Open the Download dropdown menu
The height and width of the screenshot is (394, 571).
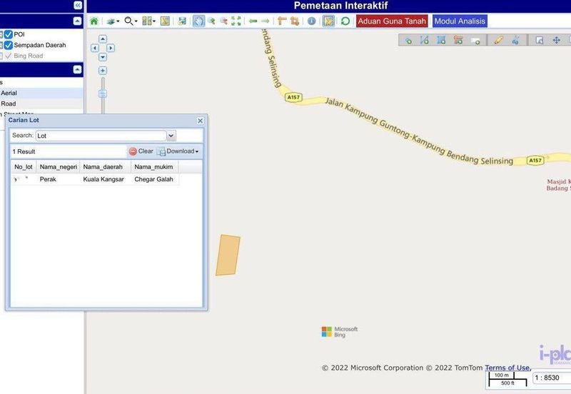(x=179, y=151)
